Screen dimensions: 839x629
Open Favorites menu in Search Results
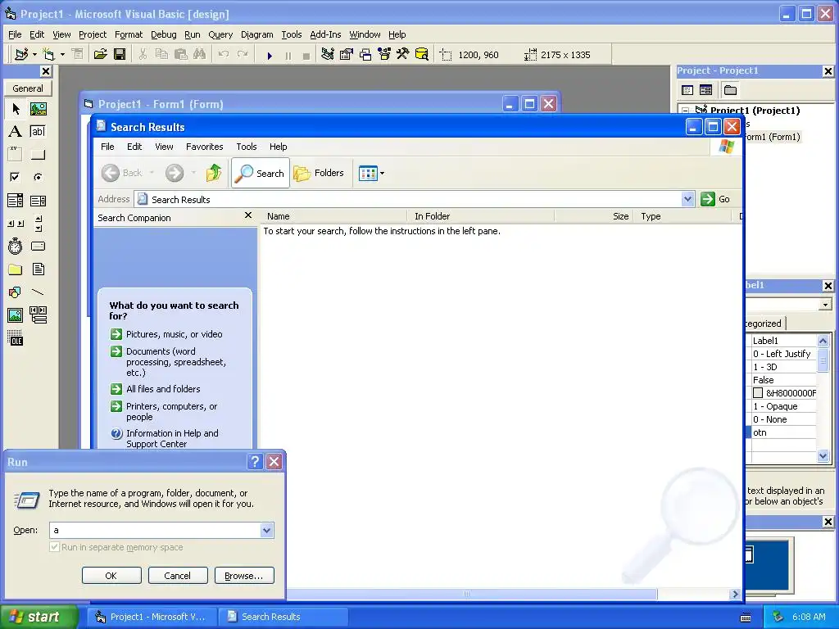tap(204, 147)
